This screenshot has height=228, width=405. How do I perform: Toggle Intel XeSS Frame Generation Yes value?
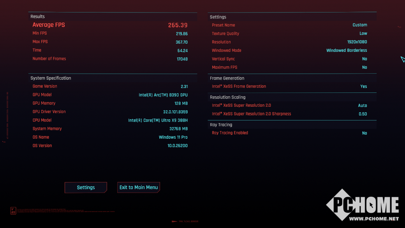point(363,87)
